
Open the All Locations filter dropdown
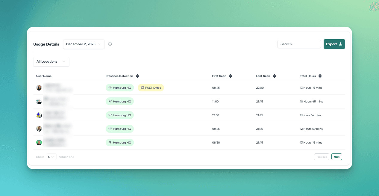point(51,62)
